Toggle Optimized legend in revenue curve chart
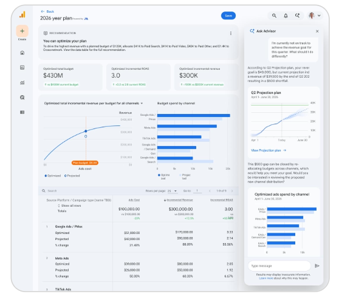Viewport: 339px width, 297px height. pyautogui.click(x=52, y=176)
